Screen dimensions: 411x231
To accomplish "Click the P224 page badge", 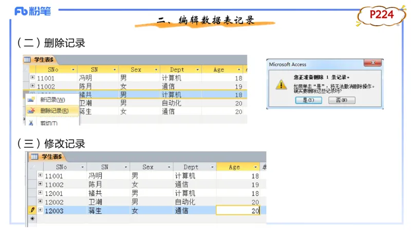I will point(382,15).
